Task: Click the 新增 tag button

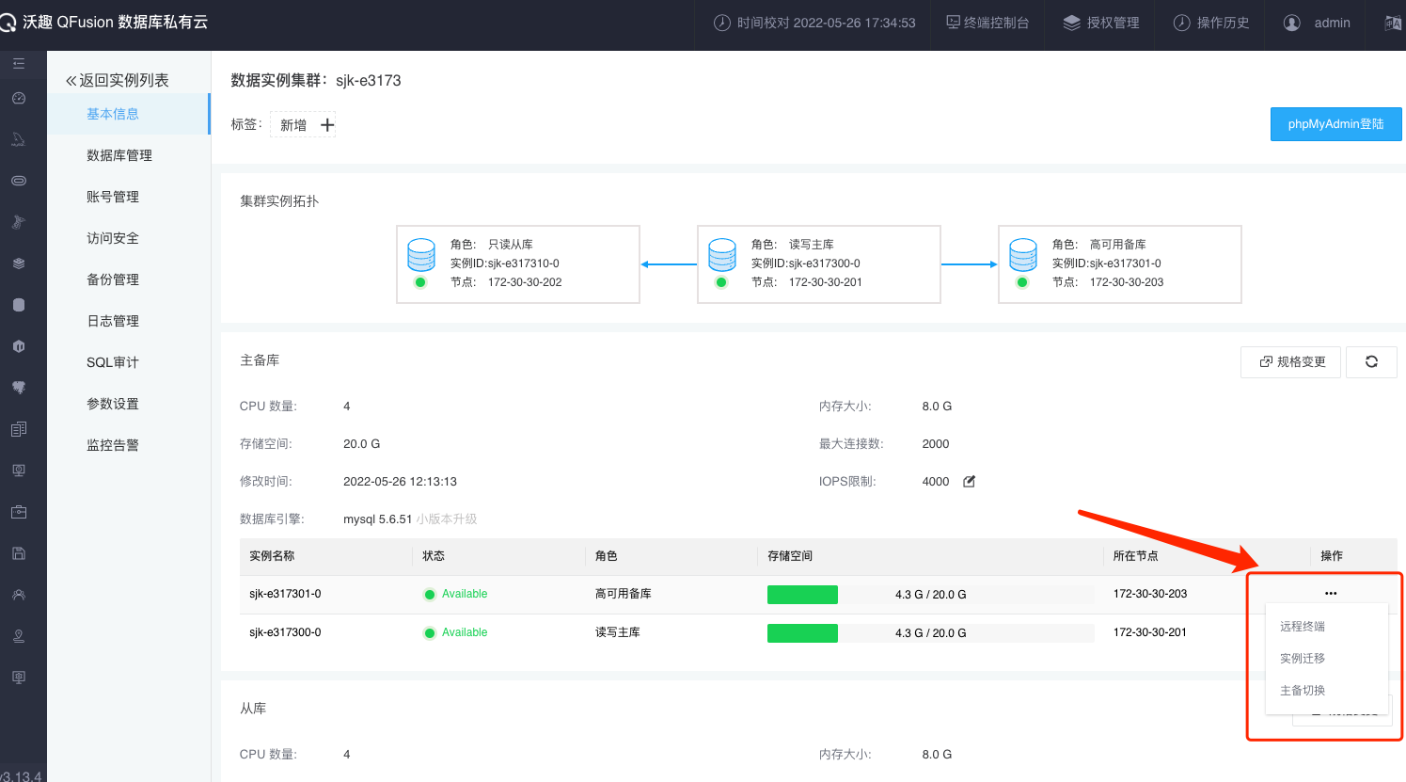Action: coord(302,124)
